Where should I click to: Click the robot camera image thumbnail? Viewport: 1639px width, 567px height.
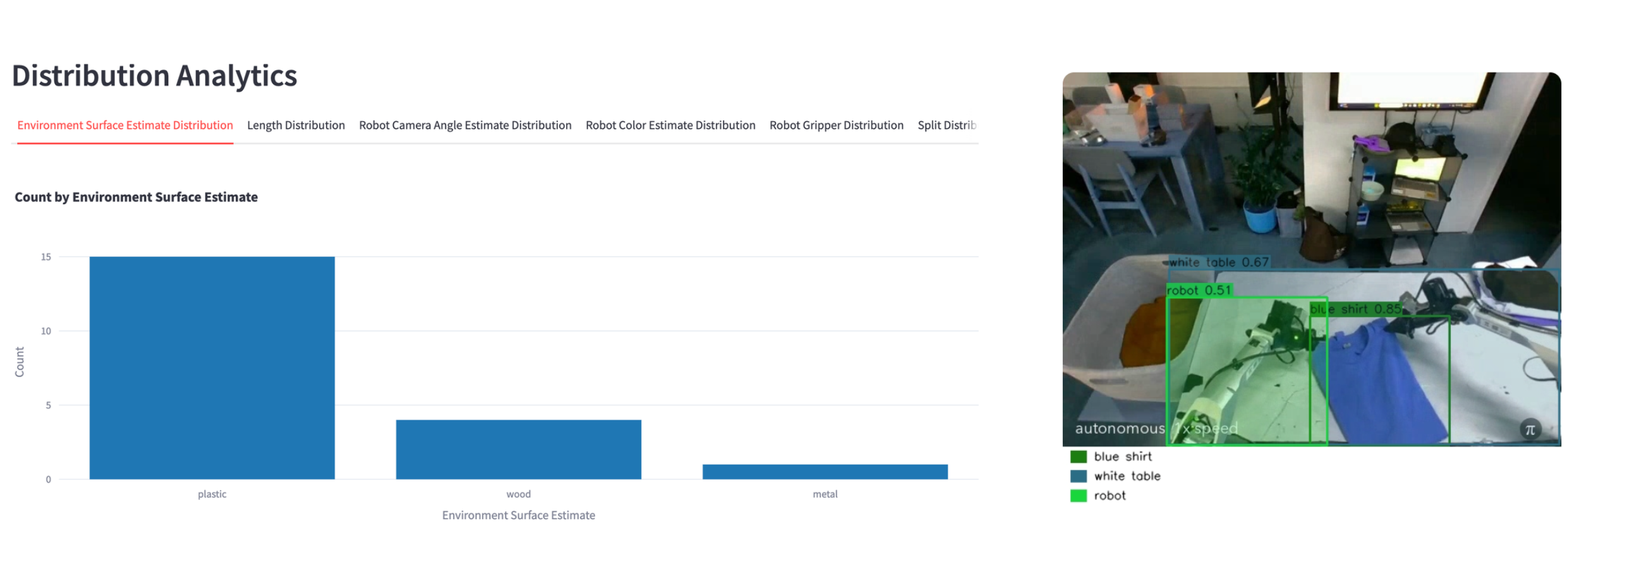point(1311,259)
